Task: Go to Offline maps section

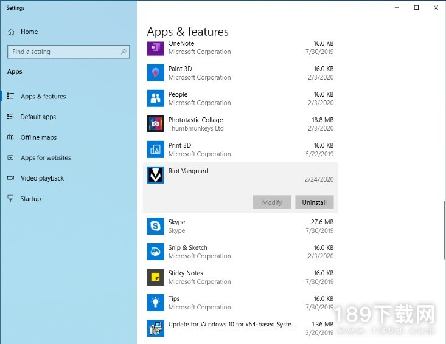Action: [38, 137]
